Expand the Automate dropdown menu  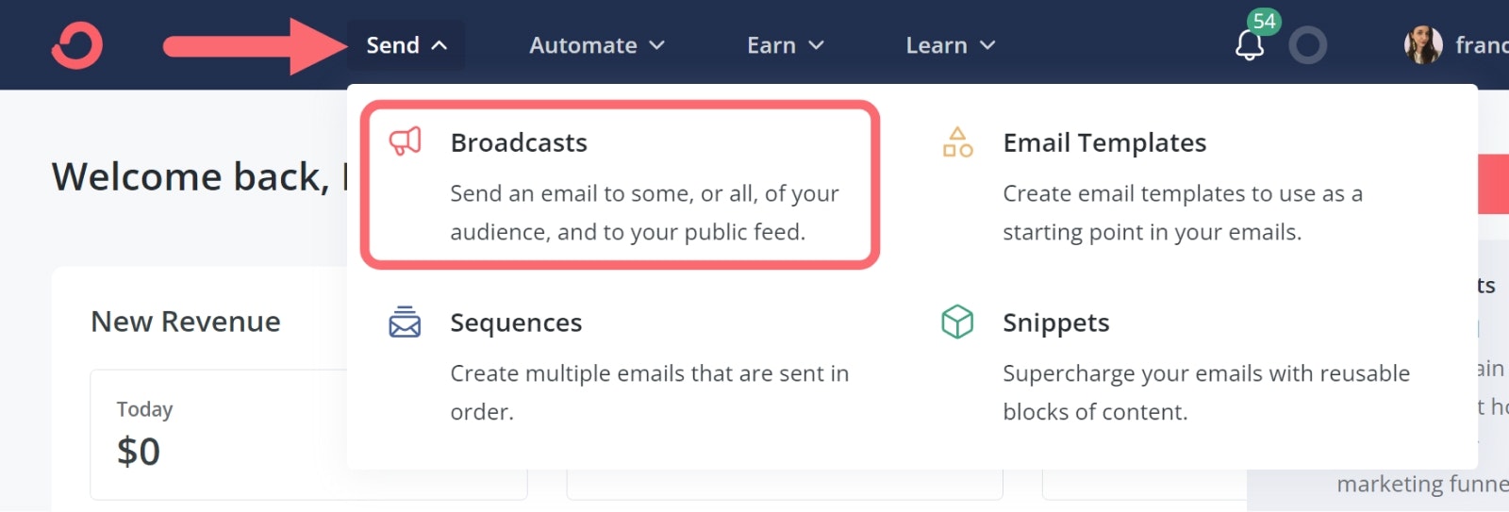(x=597, y=45)
